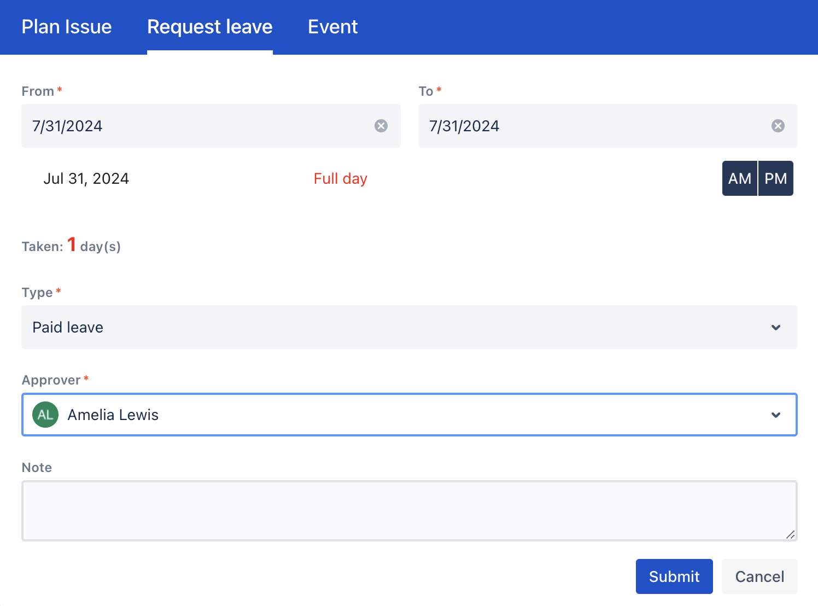This screenshot has height=606, width=818.
Task: Switch to the Event tab
Action: (x=332, y=27)
